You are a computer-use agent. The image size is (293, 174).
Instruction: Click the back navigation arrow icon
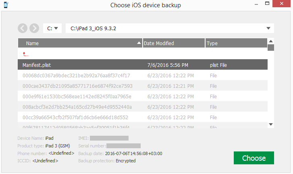[x=23, y=28]
